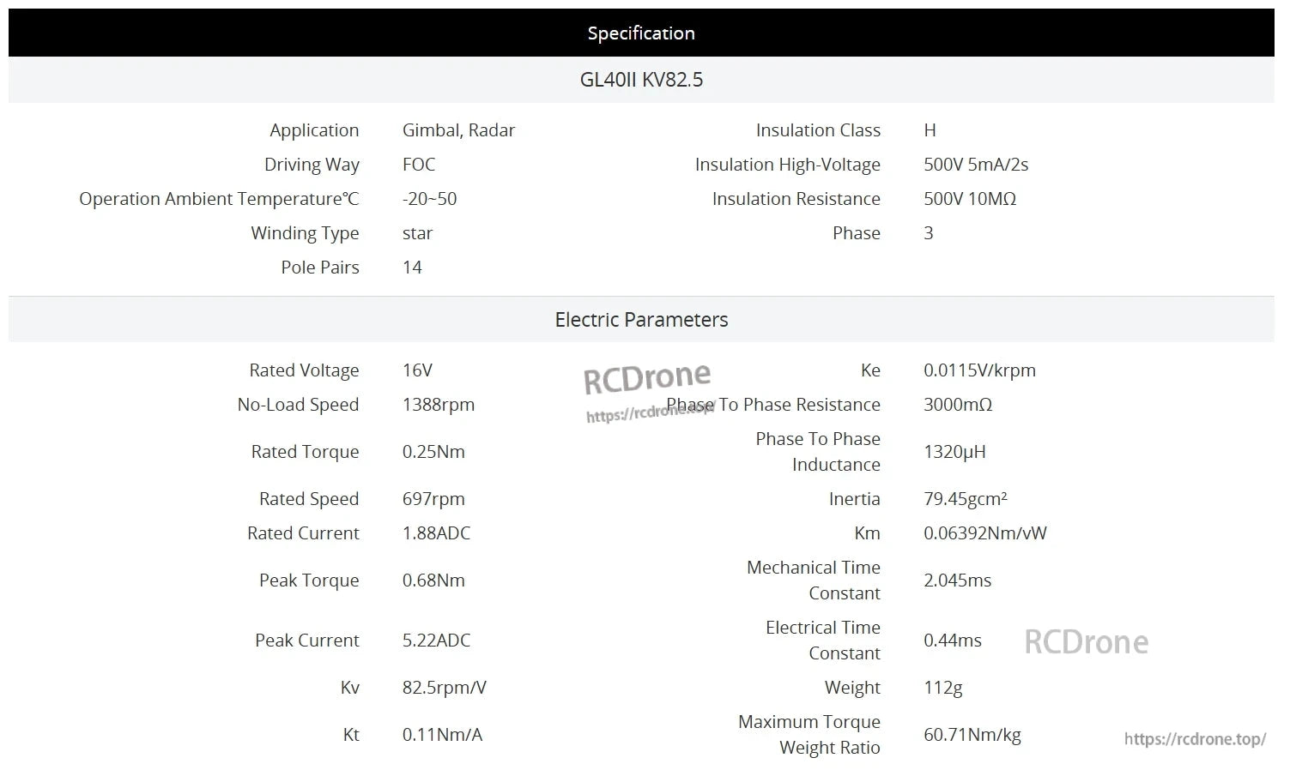Open the rcdrone.top link at bottom right
This screenshot has width=1296, height=776.
(1195, 739)
